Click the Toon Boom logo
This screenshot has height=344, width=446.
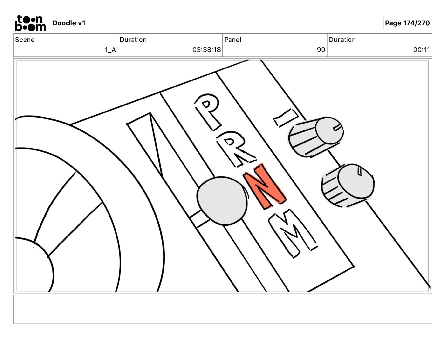click(x=30, y=23)
